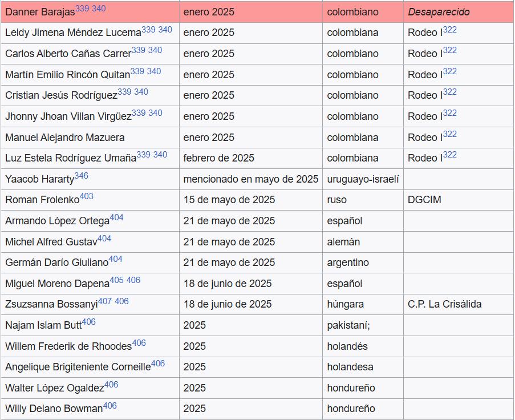
Task: Open footnote 407 after Zsuzsanna Bossanyi
Action: pos(104,301)
